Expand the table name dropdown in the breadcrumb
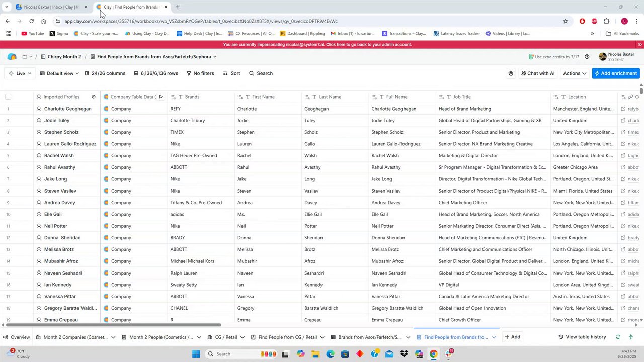The height and width of the screenshot is (362, 644). click(x=215, y=57)
